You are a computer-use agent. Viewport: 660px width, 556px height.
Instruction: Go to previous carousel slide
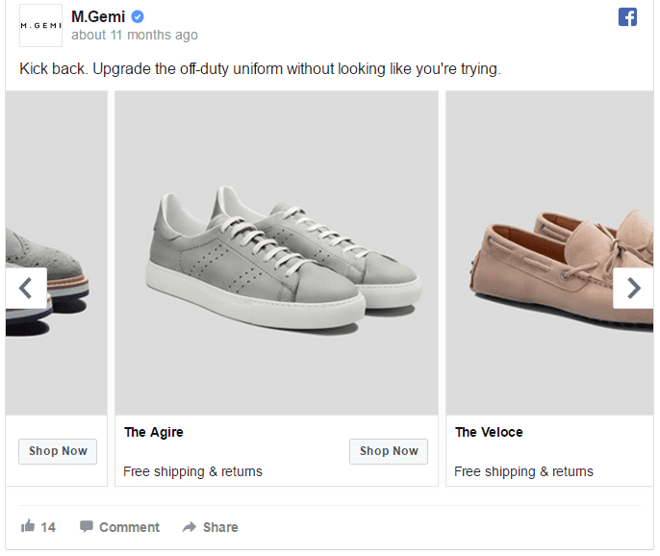point(26,288)
